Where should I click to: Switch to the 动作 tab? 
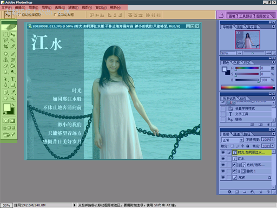coord(243,99)
